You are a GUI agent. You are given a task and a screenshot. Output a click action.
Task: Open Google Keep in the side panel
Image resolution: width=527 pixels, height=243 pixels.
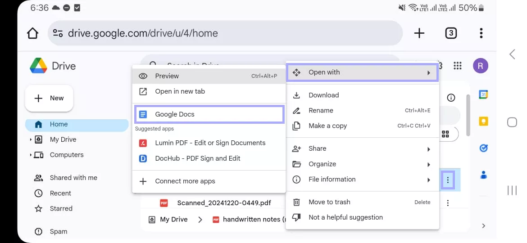[x=483, y=121]
